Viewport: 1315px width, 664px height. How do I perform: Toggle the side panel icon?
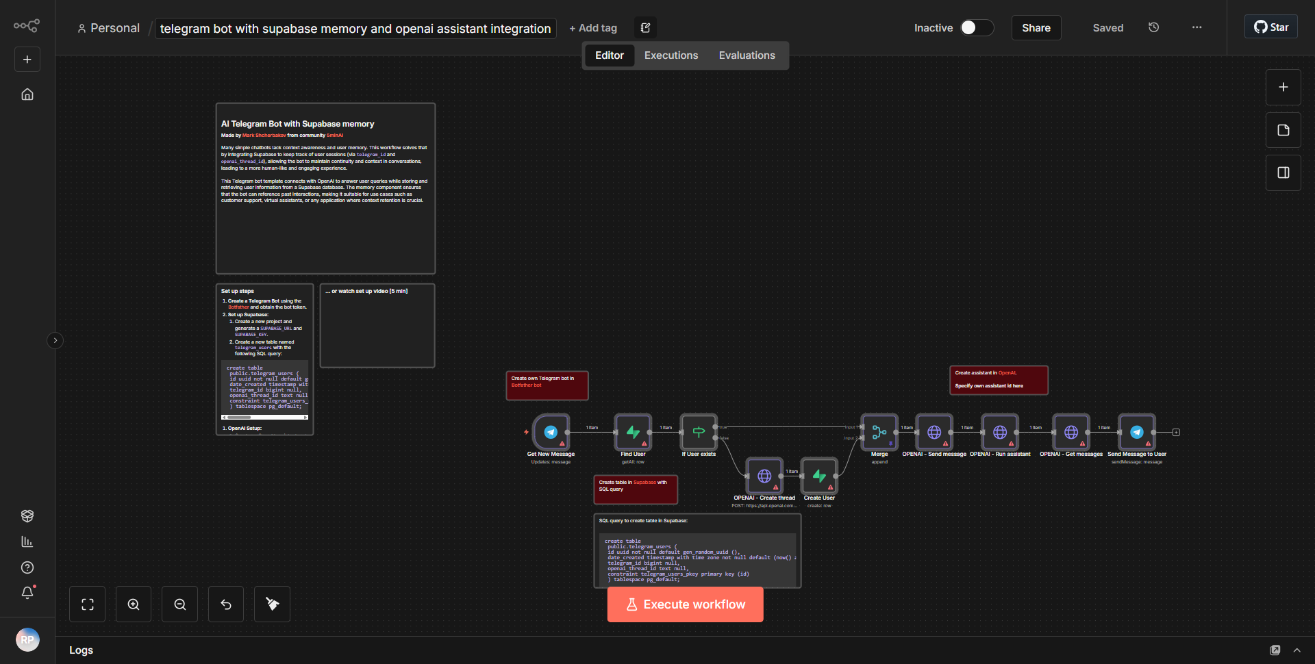[x=1283, y=173]
